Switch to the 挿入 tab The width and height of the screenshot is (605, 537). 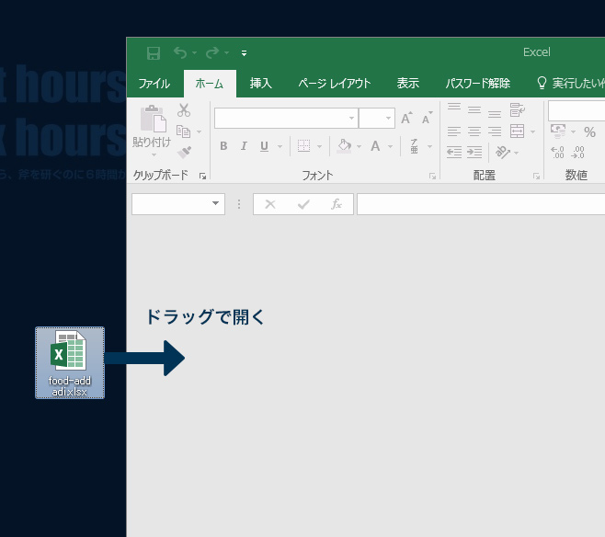coord(260,84)
